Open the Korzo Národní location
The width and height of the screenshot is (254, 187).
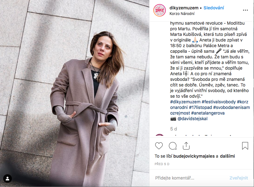[182, 14]
